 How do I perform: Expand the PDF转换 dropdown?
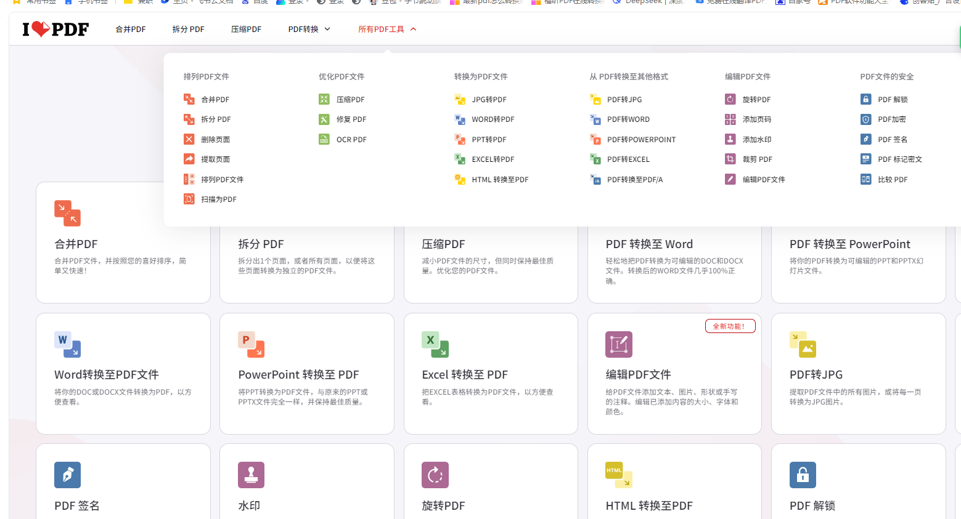(x=309, y=29)
